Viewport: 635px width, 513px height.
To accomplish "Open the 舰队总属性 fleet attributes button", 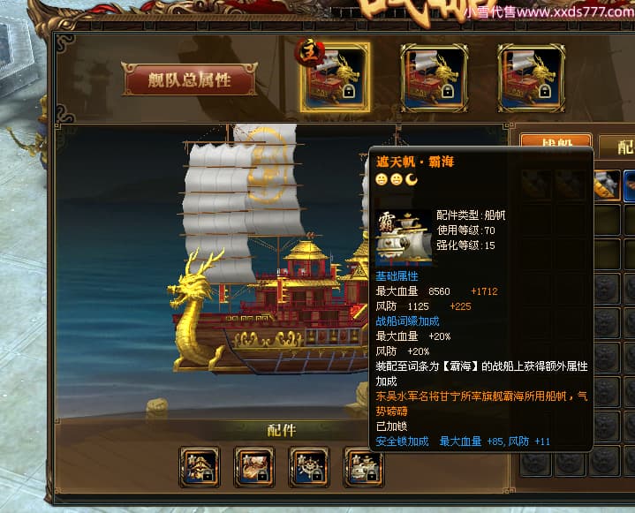I will (190, 79).
